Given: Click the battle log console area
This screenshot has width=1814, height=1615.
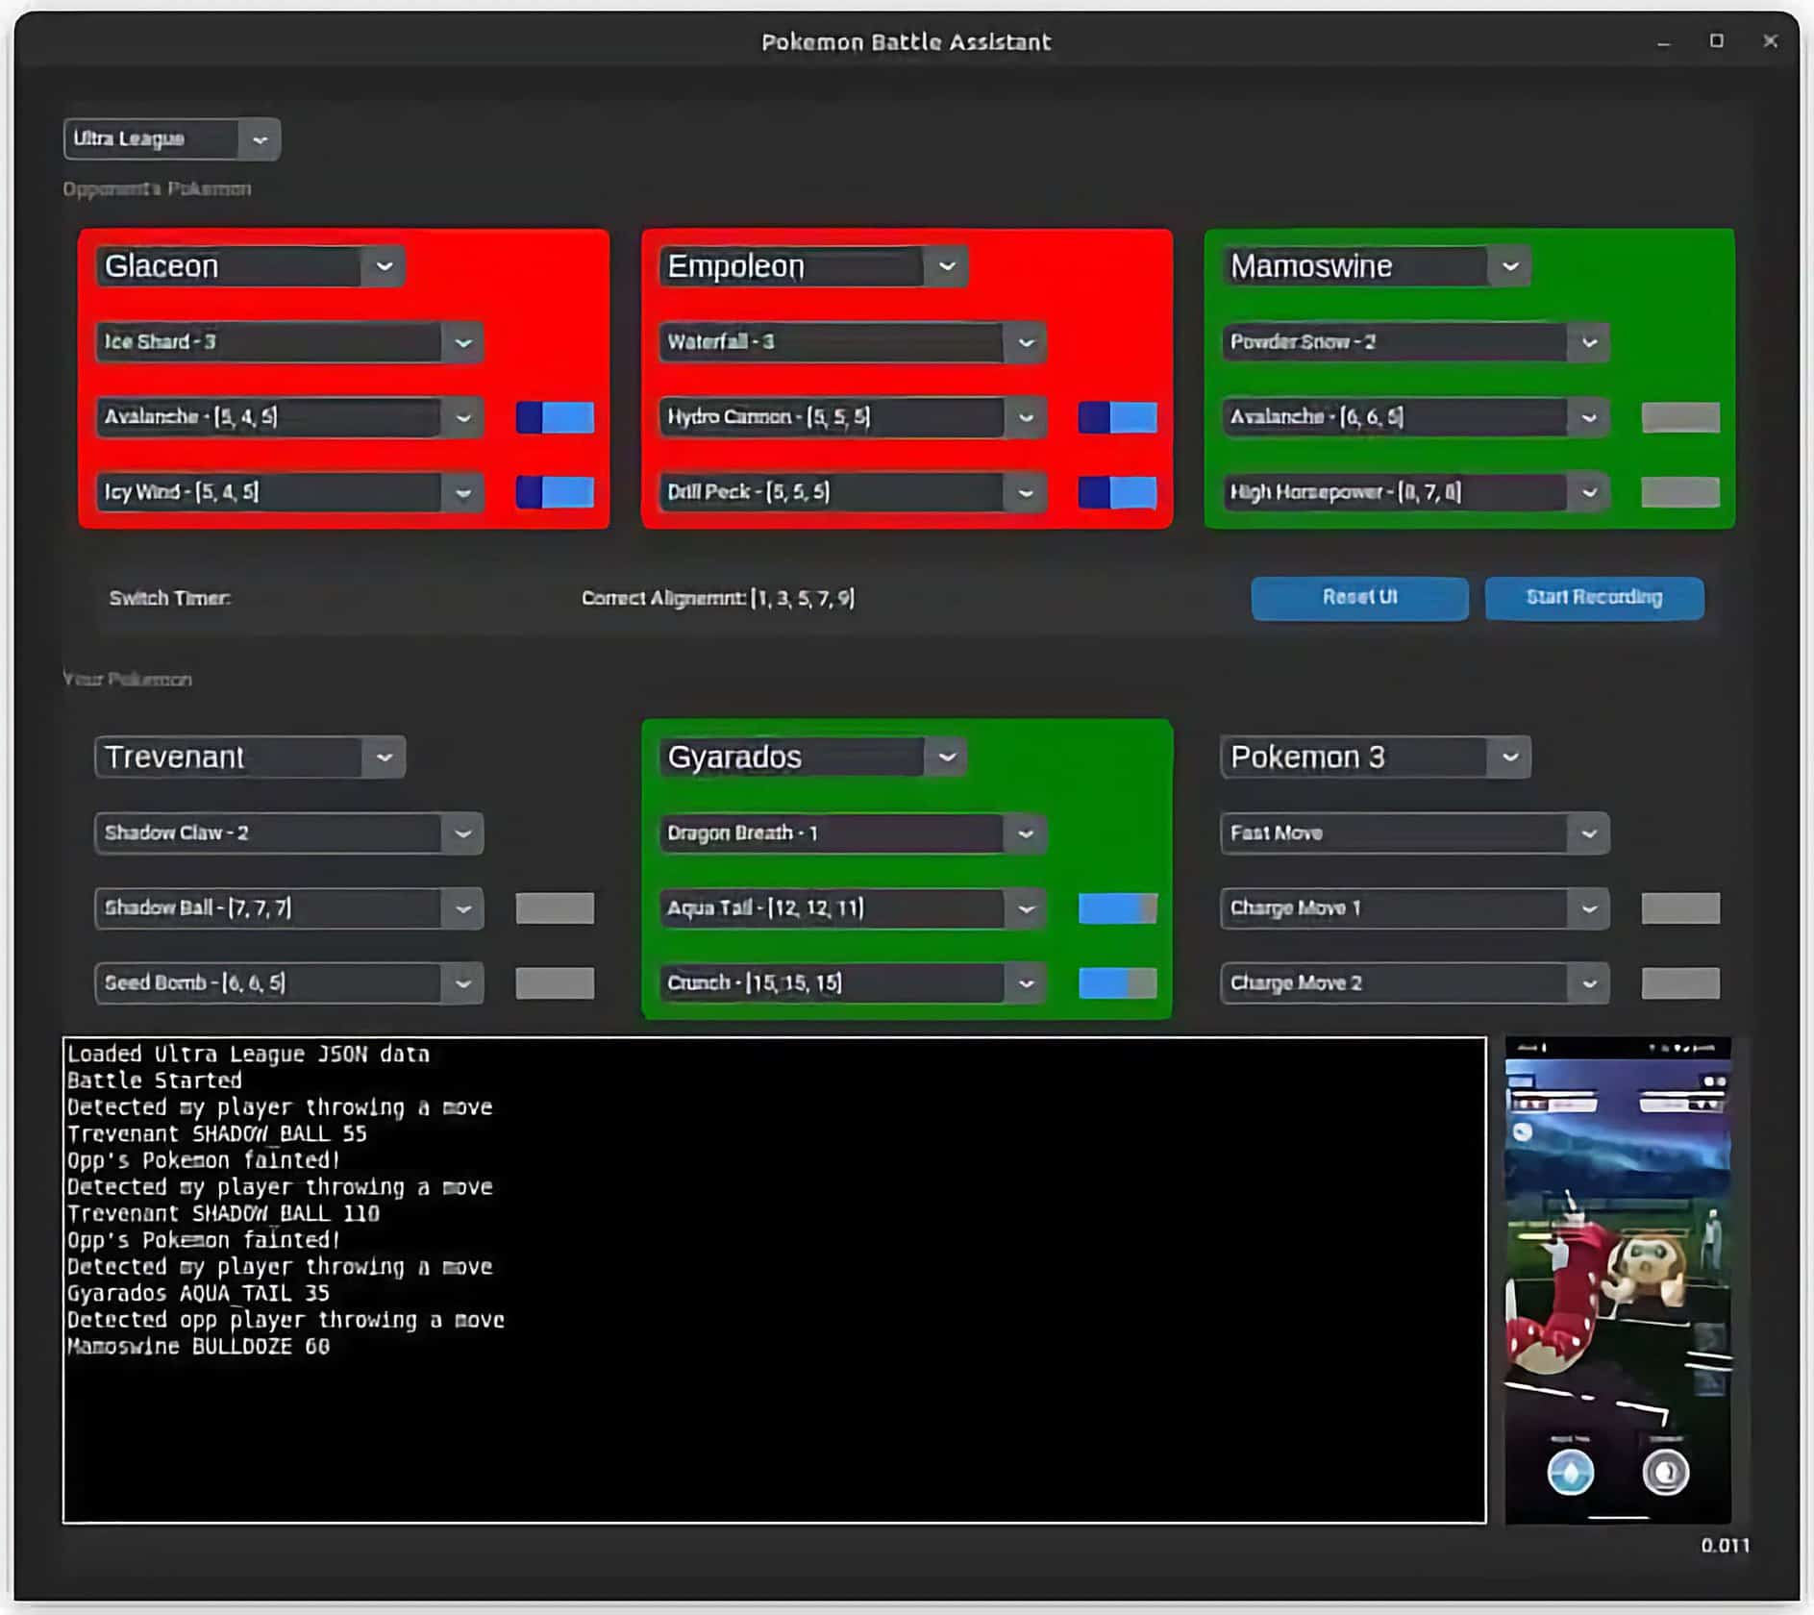Looking at the screenshot, I should pos(775,1280).
